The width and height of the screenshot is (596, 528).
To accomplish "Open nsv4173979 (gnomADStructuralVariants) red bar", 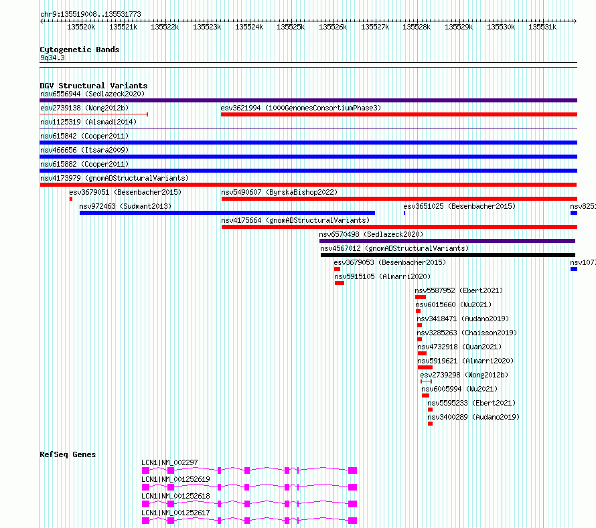I will 308,185.
